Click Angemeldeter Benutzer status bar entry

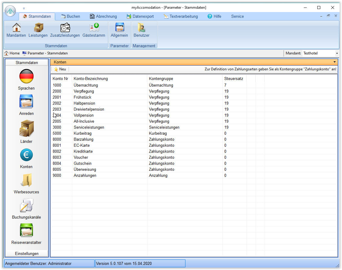pyautogui.click(x=49, y=263)
